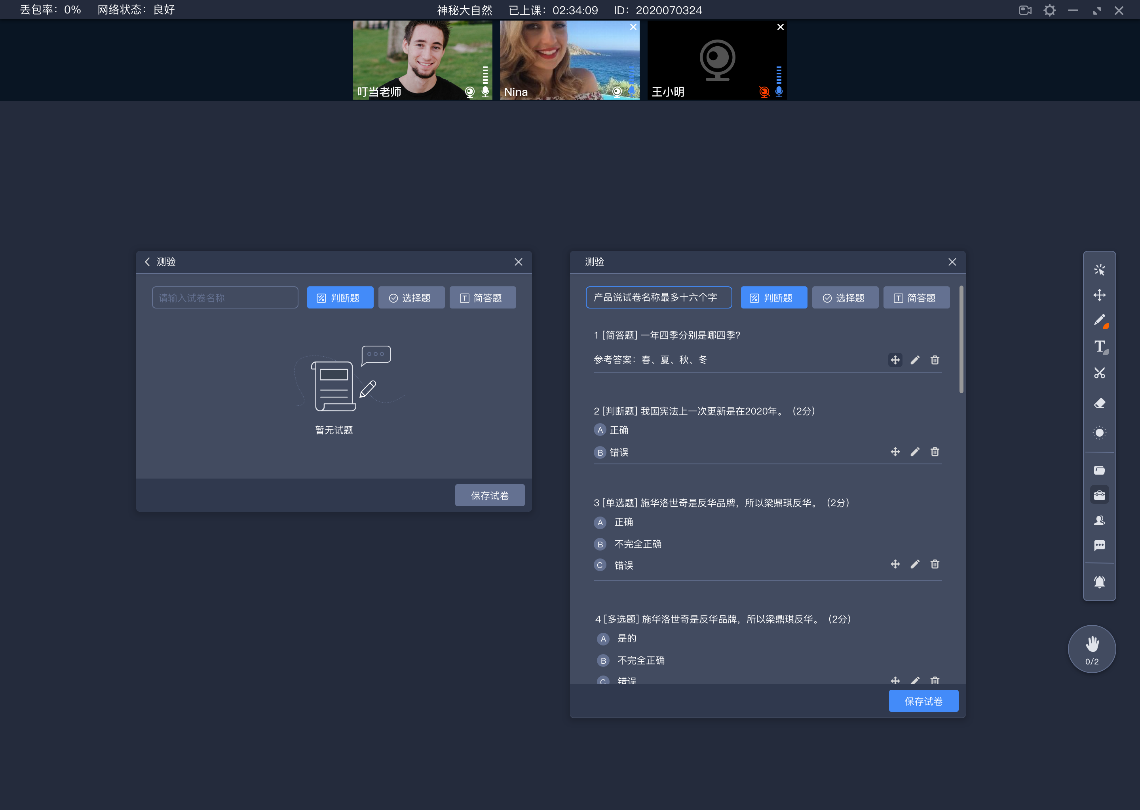This screenshot has height=810, width=1140.
Task: Click 保存试卷 button in right panel
Action: pyautogui.click(x=923, y=701)
